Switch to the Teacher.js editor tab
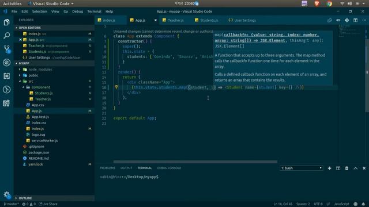Viewport: 369px width, 207px height. tap(175, 21)
